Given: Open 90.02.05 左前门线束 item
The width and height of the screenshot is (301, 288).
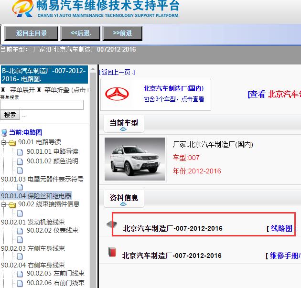Looking at the screenshot, I should click(55, 273).
